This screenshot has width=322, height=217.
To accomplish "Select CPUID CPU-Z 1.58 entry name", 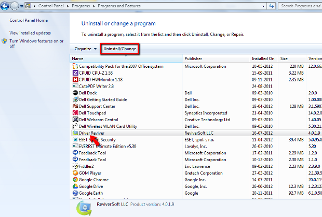I will (96, 73).
